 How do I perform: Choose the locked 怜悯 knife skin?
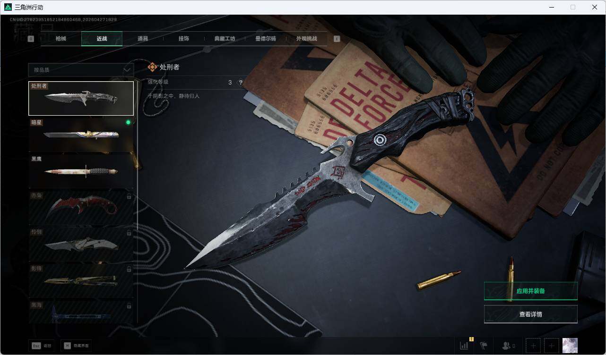(x=81, y=244)
